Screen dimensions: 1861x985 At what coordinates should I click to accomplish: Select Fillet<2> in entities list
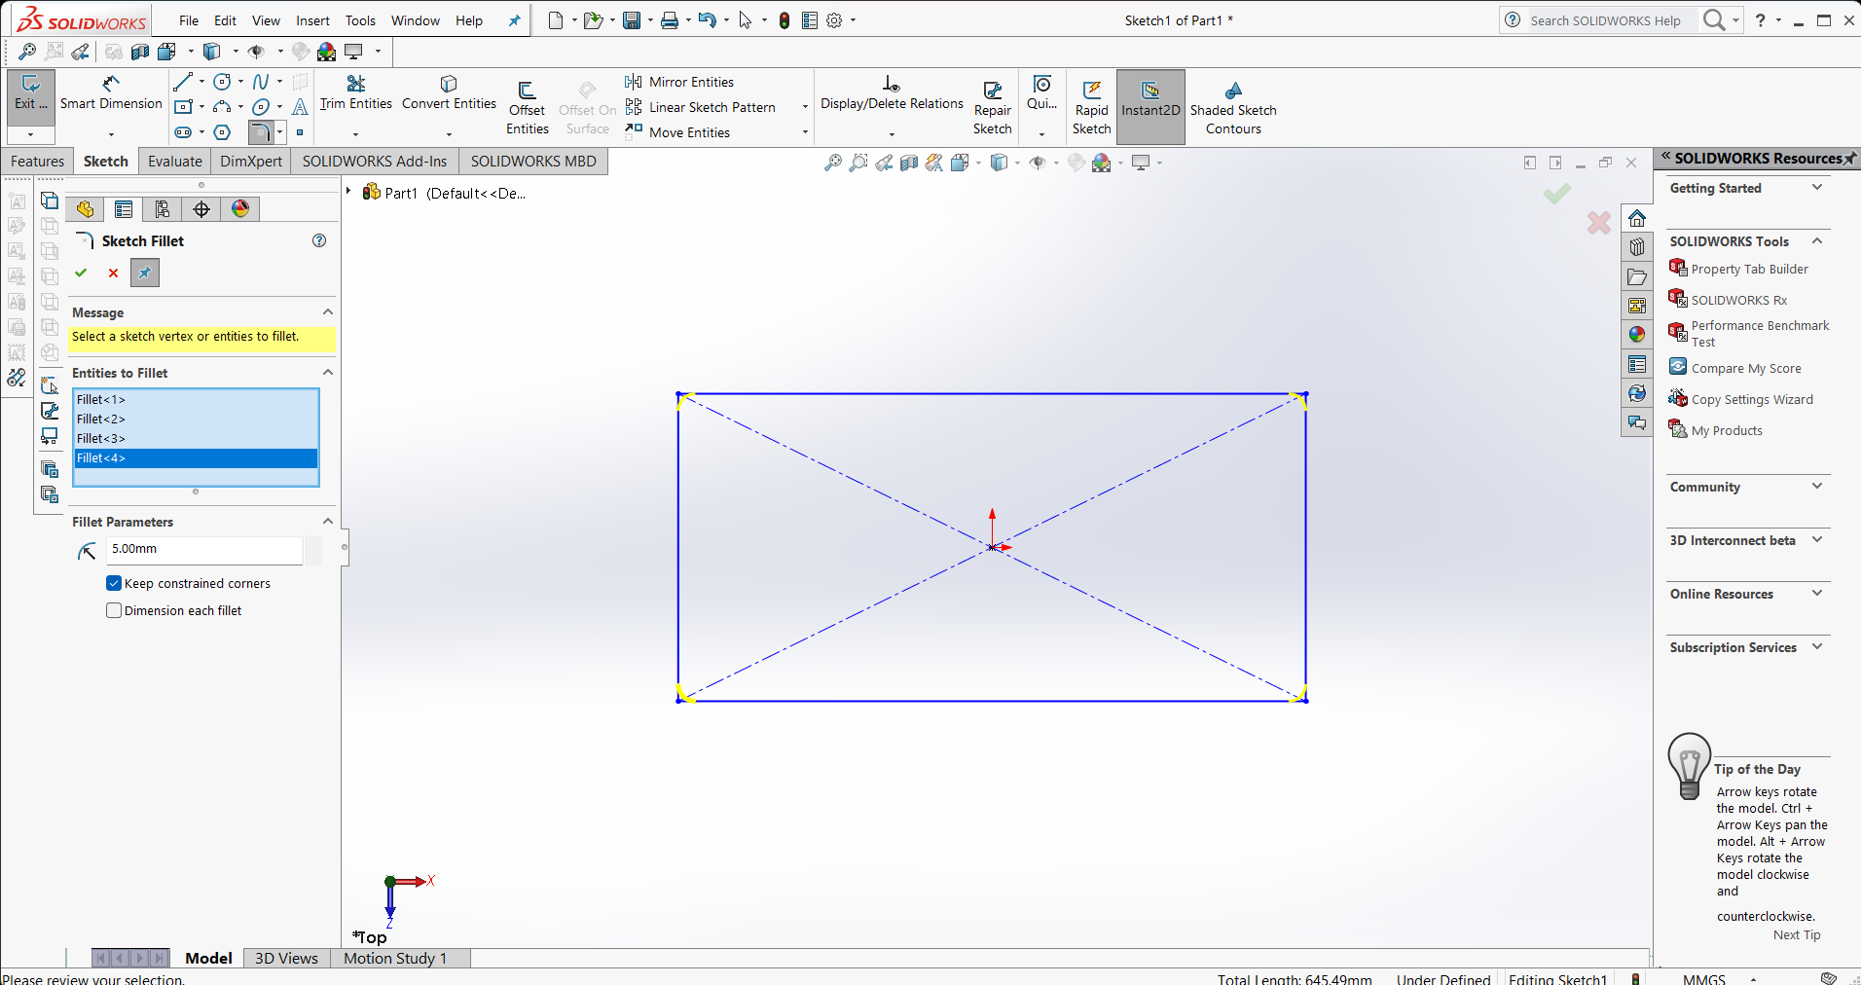(x=196, y=420)
